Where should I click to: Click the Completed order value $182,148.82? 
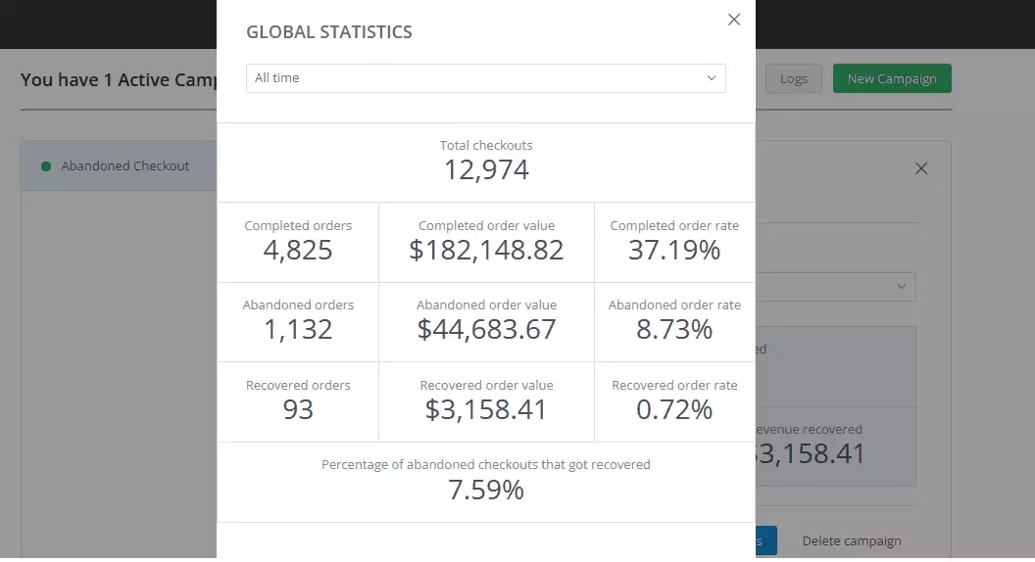[x=486, y=251]
